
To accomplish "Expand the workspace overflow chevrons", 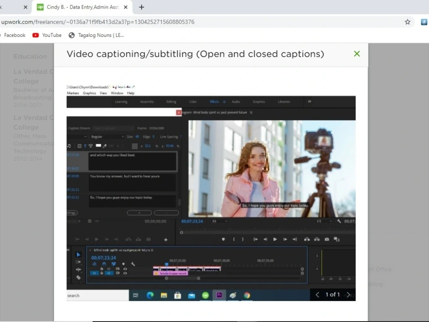I will pyautogui.click(x=309, y=101).
